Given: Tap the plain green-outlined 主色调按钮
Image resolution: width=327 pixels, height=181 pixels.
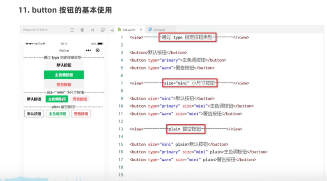Looking at the screenshot, I should click(57, 114).
